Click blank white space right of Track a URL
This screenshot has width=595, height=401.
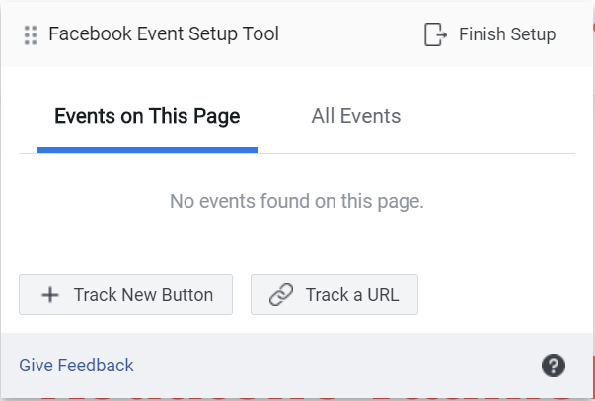(x=503, y=295)
